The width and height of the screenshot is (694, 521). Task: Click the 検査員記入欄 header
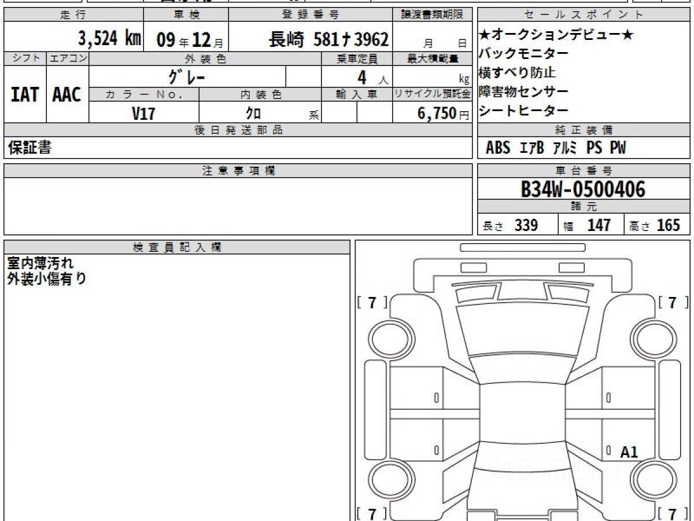177,247
